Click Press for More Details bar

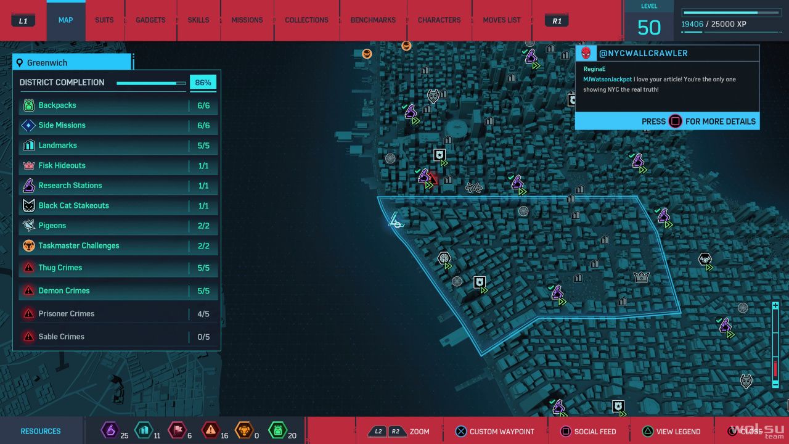[667, 121]
